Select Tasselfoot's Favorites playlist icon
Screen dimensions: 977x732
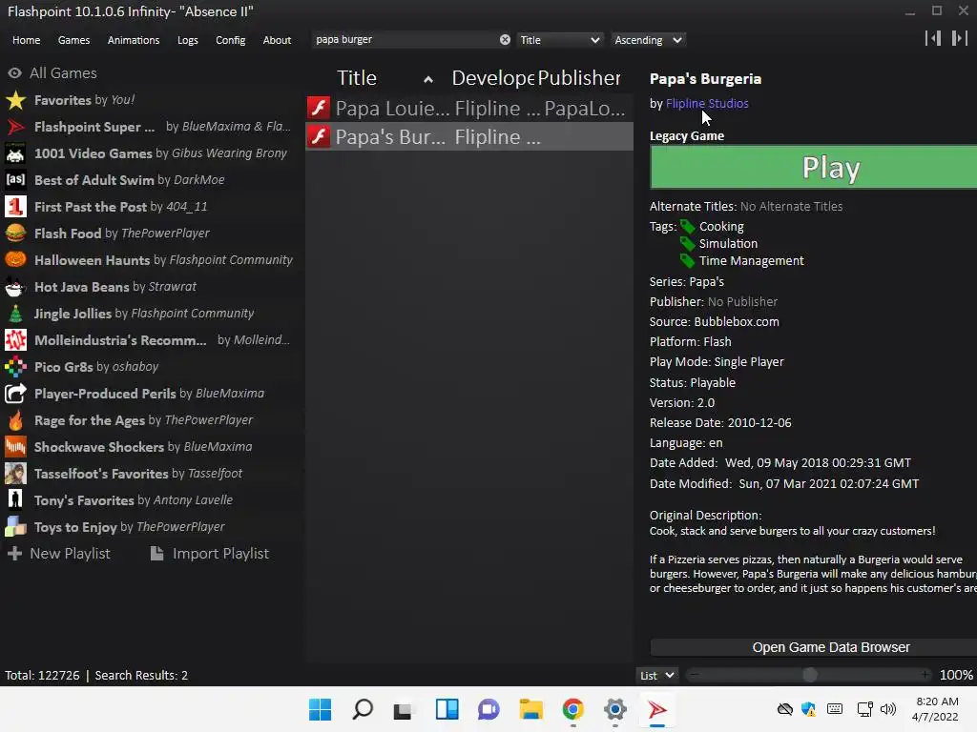click(x=15, y=474)
